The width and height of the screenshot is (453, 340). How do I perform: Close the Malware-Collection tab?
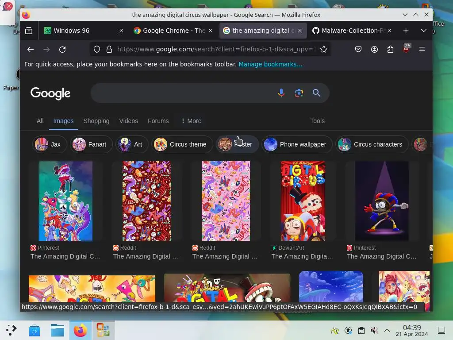pyautogui.click(x=389, y=31)
